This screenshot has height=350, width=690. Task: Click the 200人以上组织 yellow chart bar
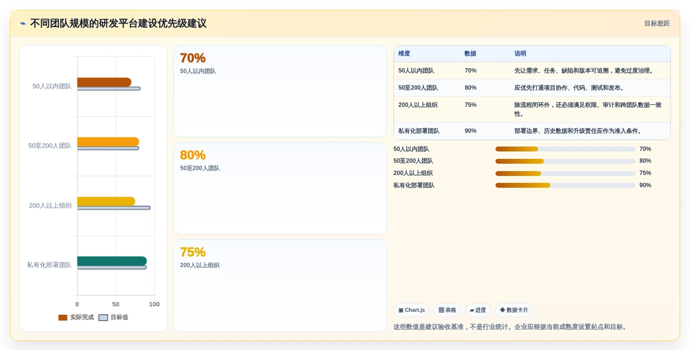106,201
